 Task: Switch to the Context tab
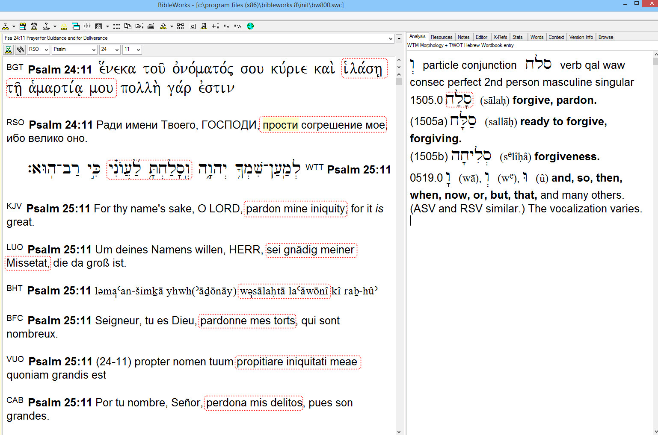556,37
